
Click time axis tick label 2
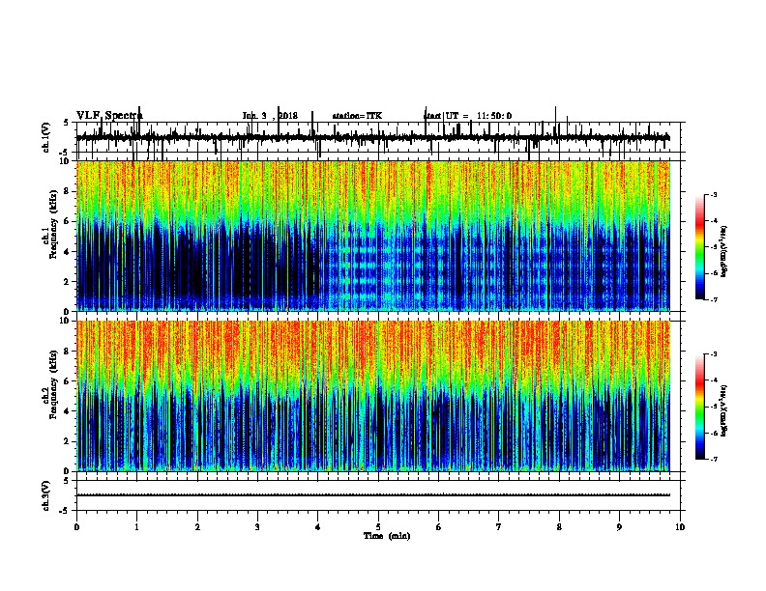(197, 526)
